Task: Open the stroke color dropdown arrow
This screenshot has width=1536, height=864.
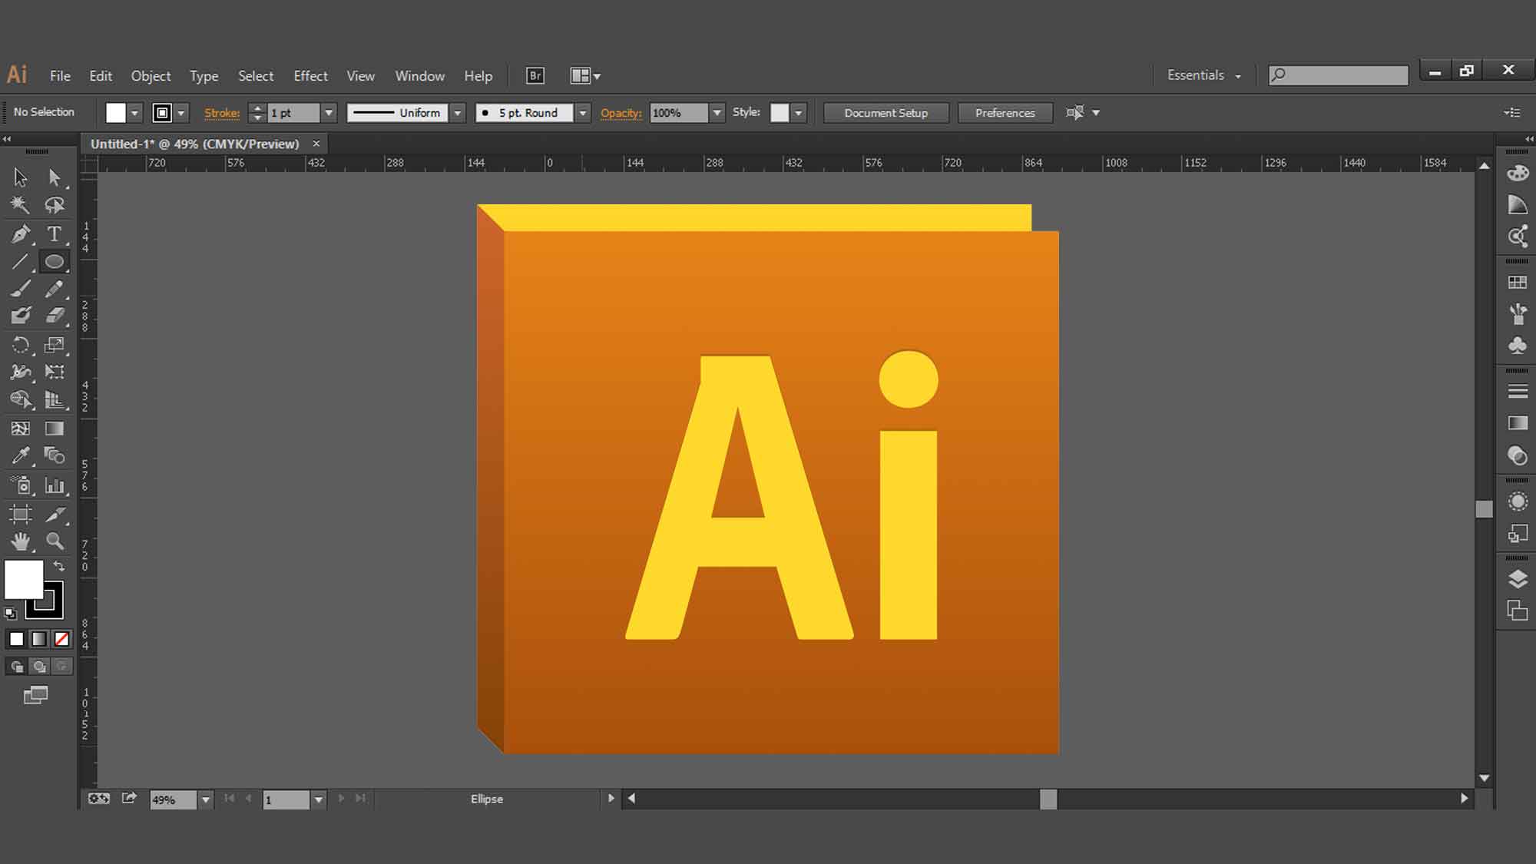Action: point(181,113)
